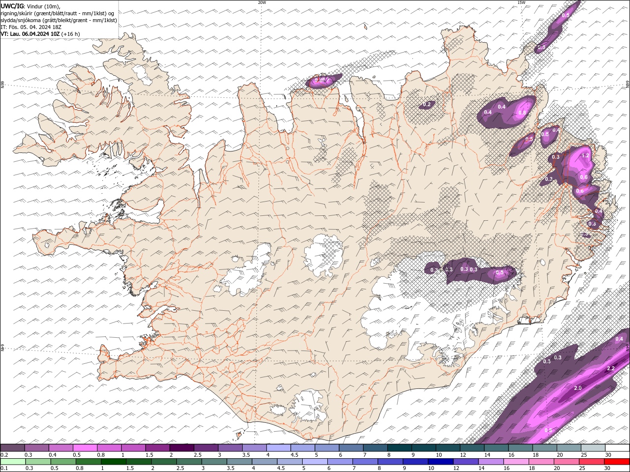630x472 pixels.
Task: Click the '2.2' precipitation value offshore
Action: 611,368
